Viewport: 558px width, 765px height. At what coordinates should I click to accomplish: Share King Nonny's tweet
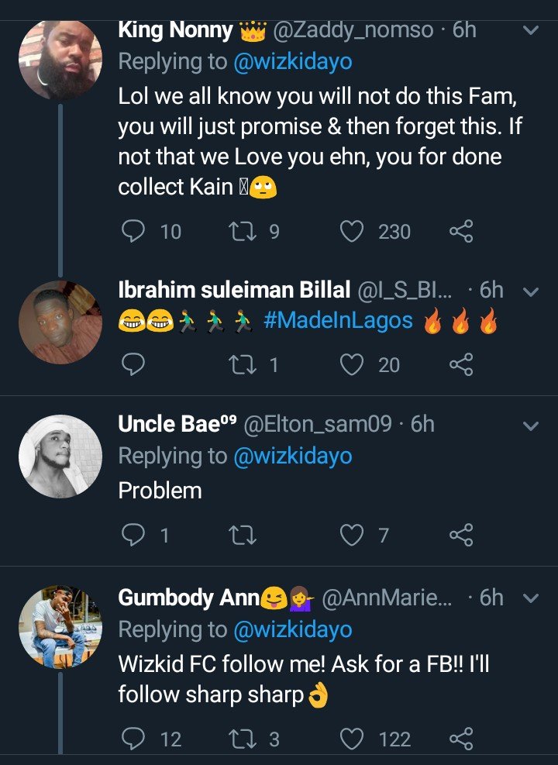click(x=461, y=231)
